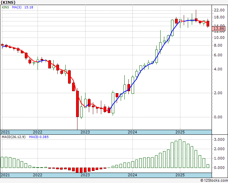
Task: Click 2023 on the price chart timeline
Action: tap(85, 132)
